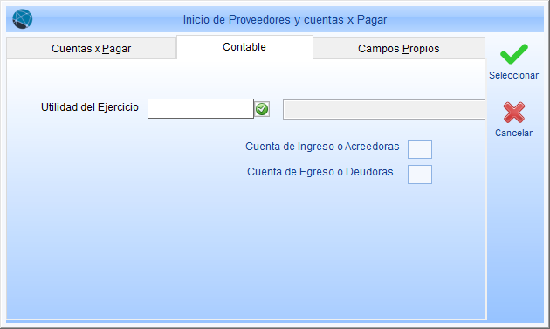The height and width of the screenshot is (329, 550).
Task: Click the Cancelar label
Action: coord(514,133)
